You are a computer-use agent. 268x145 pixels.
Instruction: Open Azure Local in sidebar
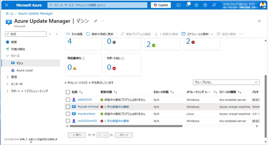24,70
